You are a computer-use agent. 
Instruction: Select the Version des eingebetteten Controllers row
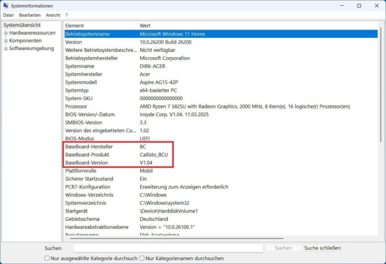[221, 130]
